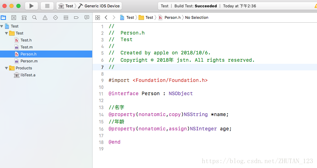The width and height of the screenshot is (317, 168).
Task: Collapse the Test project root
Action: pyautogui.click(x=2, y=26)
